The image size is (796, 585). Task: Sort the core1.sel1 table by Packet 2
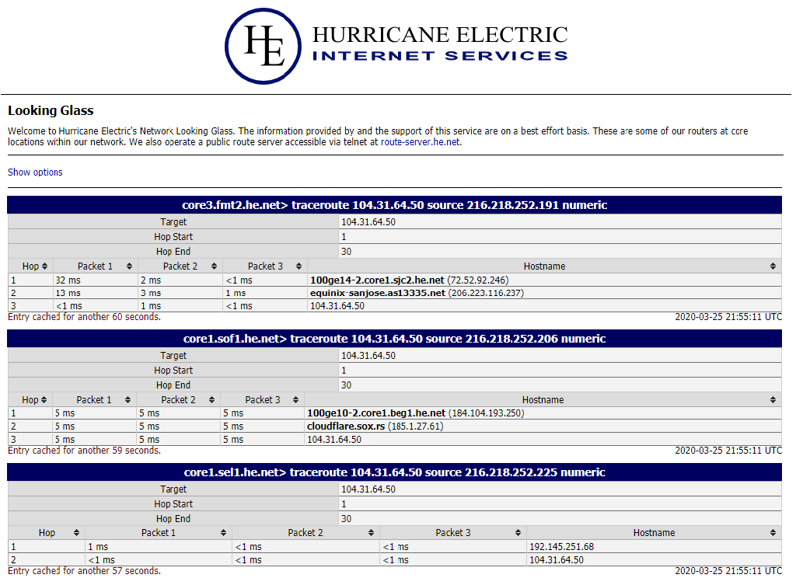305,533
